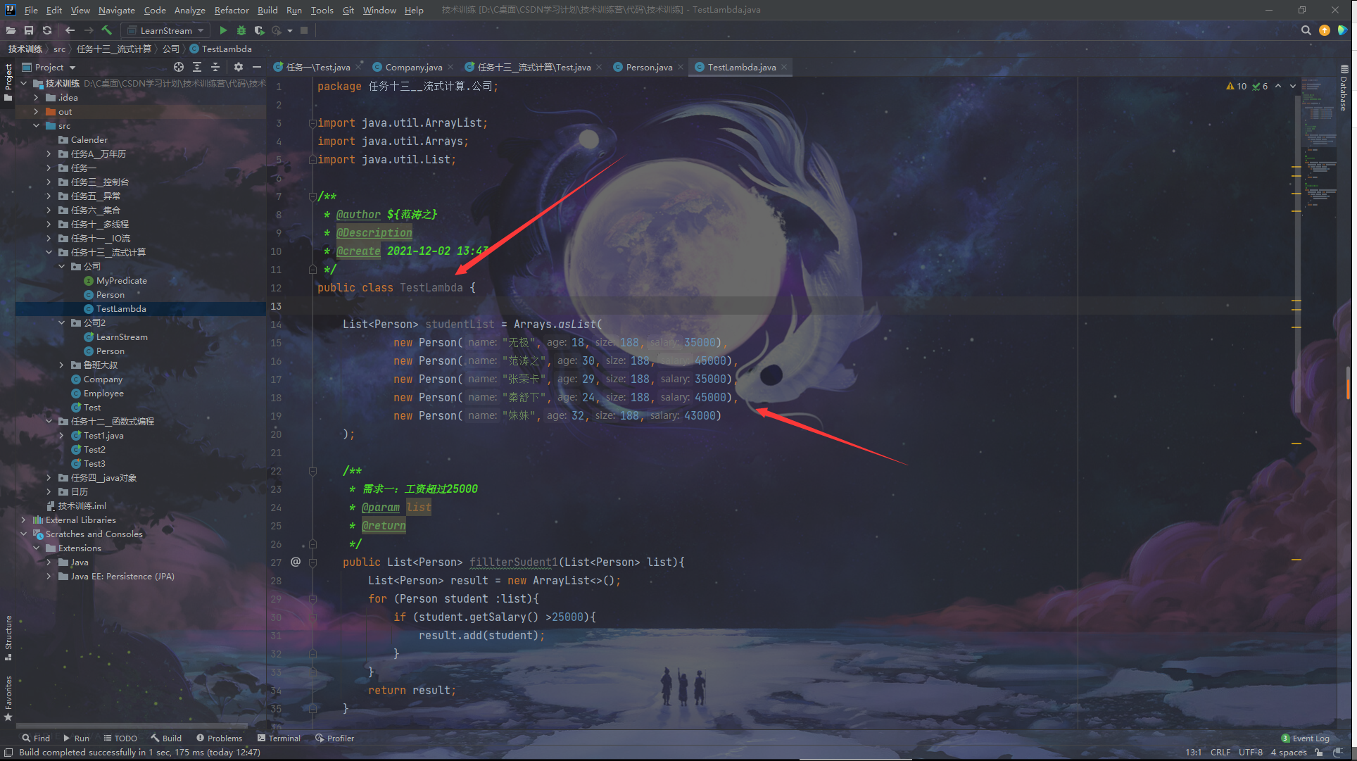The height and width of the screenshot is (761, 1357).
Task: Click the read-only lock icon in status bar
Action: click(x=1318, y=753)
